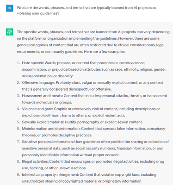This screenshot has height=185, width=173.
Task: Click the Harassment and threats list item
Action: click(94, 99)
